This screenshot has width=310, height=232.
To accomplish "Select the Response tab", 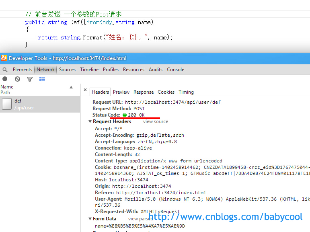I will point(144,92).
